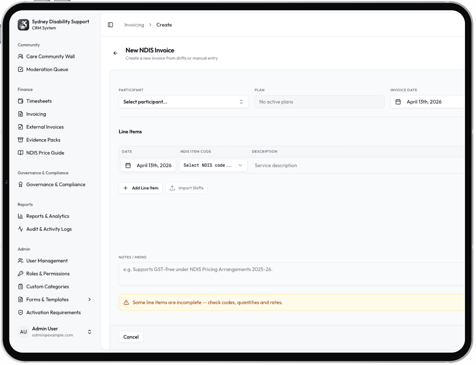Screen dimensions: 476x365
Task: Open Evidence Packs in the sidebar
Action: point(43,140)
